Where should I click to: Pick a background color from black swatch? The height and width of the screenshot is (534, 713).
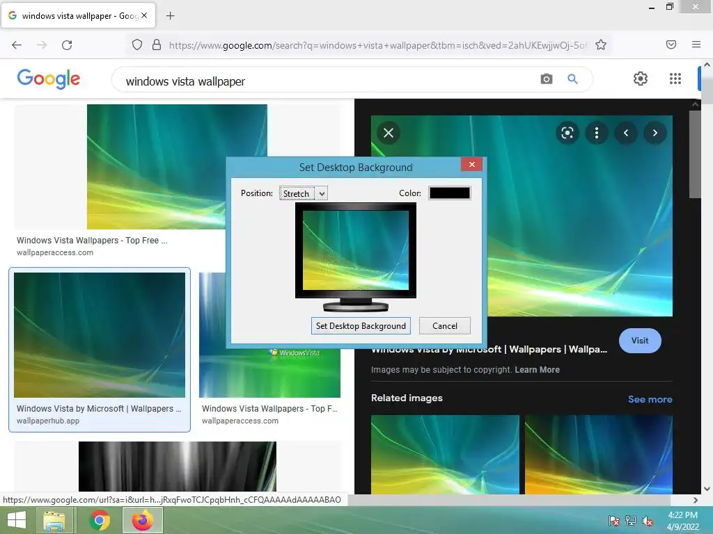pos(450,193)
